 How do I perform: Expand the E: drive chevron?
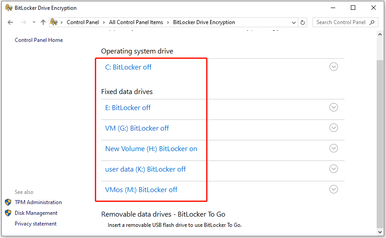333,107
